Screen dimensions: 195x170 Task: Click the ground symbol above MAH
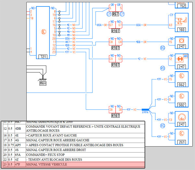pos(42,78)
